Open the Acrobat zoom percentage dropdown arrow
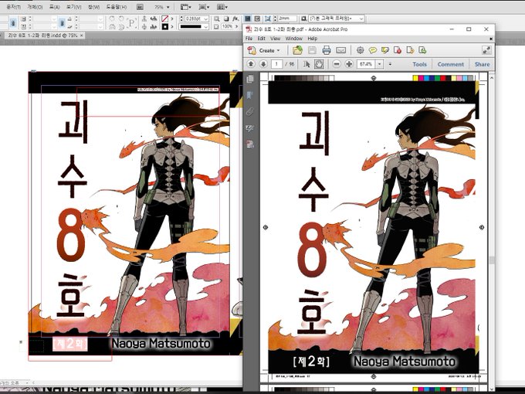The width and height of the screenshot is (525, 394). pyautogui.click(x=380, y=64)
